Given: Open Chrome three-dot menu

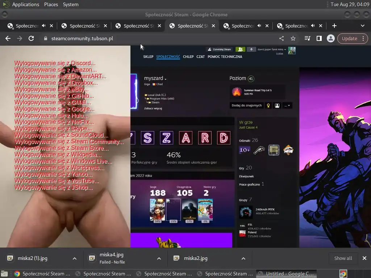Looking at the screenshot, I should 363,38.
